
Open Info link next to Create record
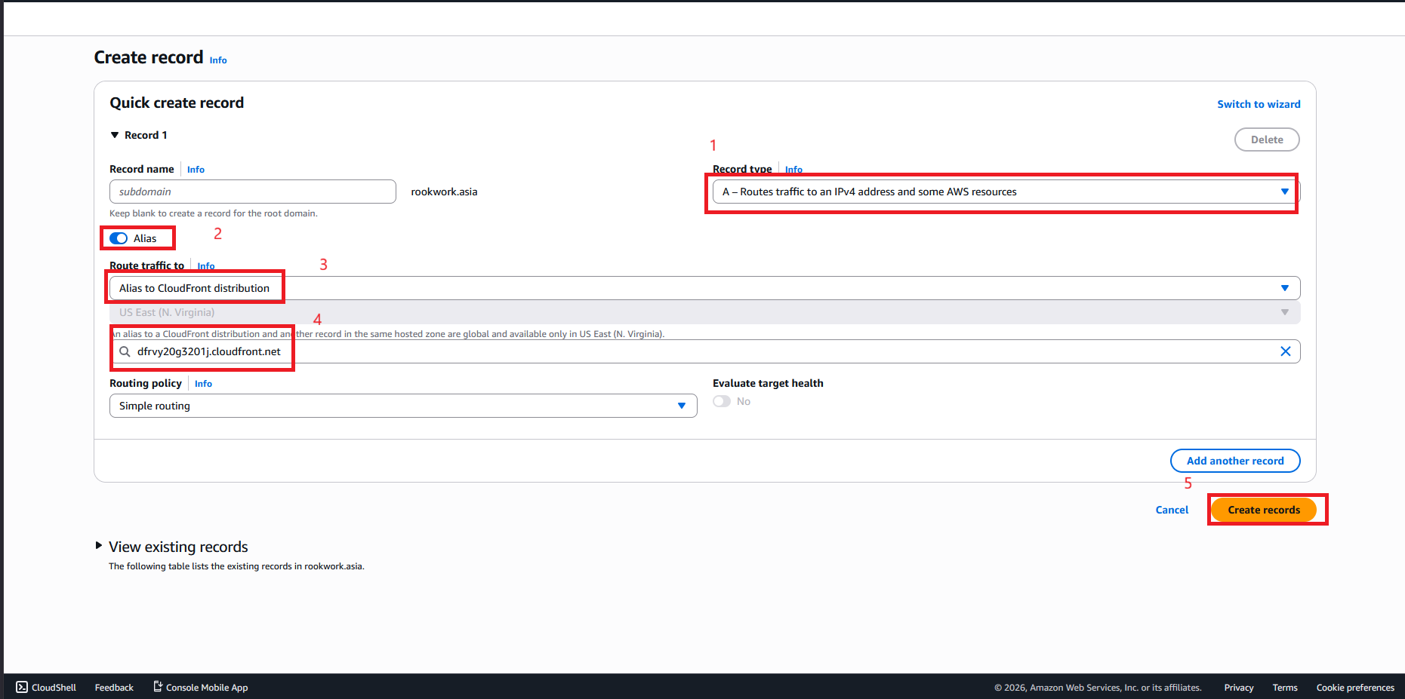218,60
